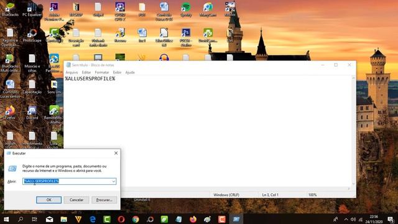Click the 100% zoom status entry
The image size is (398, 224).
(312, 195)
